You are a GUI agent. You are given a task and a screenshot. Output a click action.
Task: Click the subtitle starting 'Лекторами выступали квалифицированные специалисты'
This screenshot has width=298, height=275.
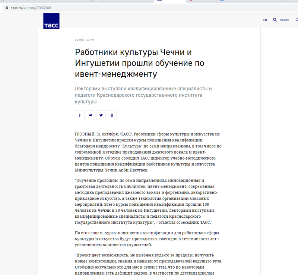pyautogui.click(x=143, y=95)
